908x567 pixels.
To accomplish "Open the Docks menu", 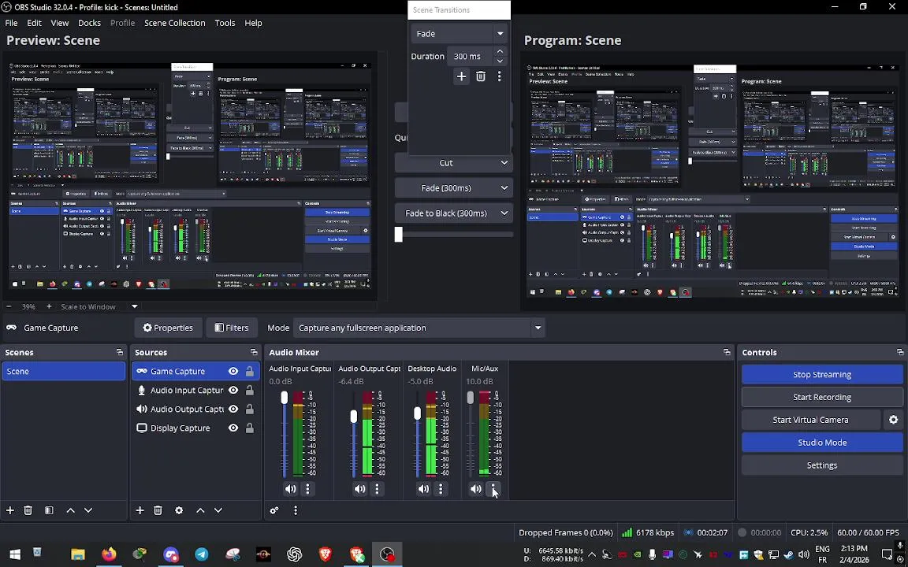I will [x=89, y=23].
